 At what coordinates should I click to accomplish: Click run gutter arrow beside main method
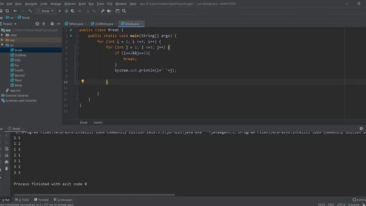pos(71,35)
